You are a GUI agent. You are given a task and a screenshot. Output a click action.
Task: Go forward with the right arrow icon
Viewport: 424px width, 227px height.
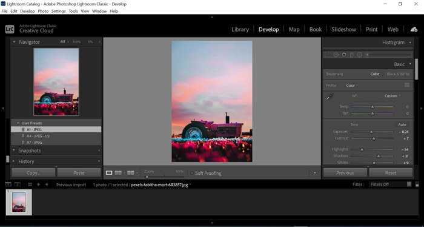pos(47,185)
